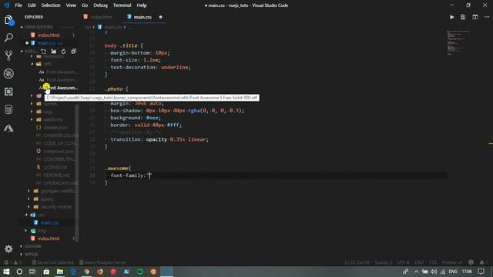Click volume icon in system tray
The image size is (493, 277).
(x=434, y=272)
